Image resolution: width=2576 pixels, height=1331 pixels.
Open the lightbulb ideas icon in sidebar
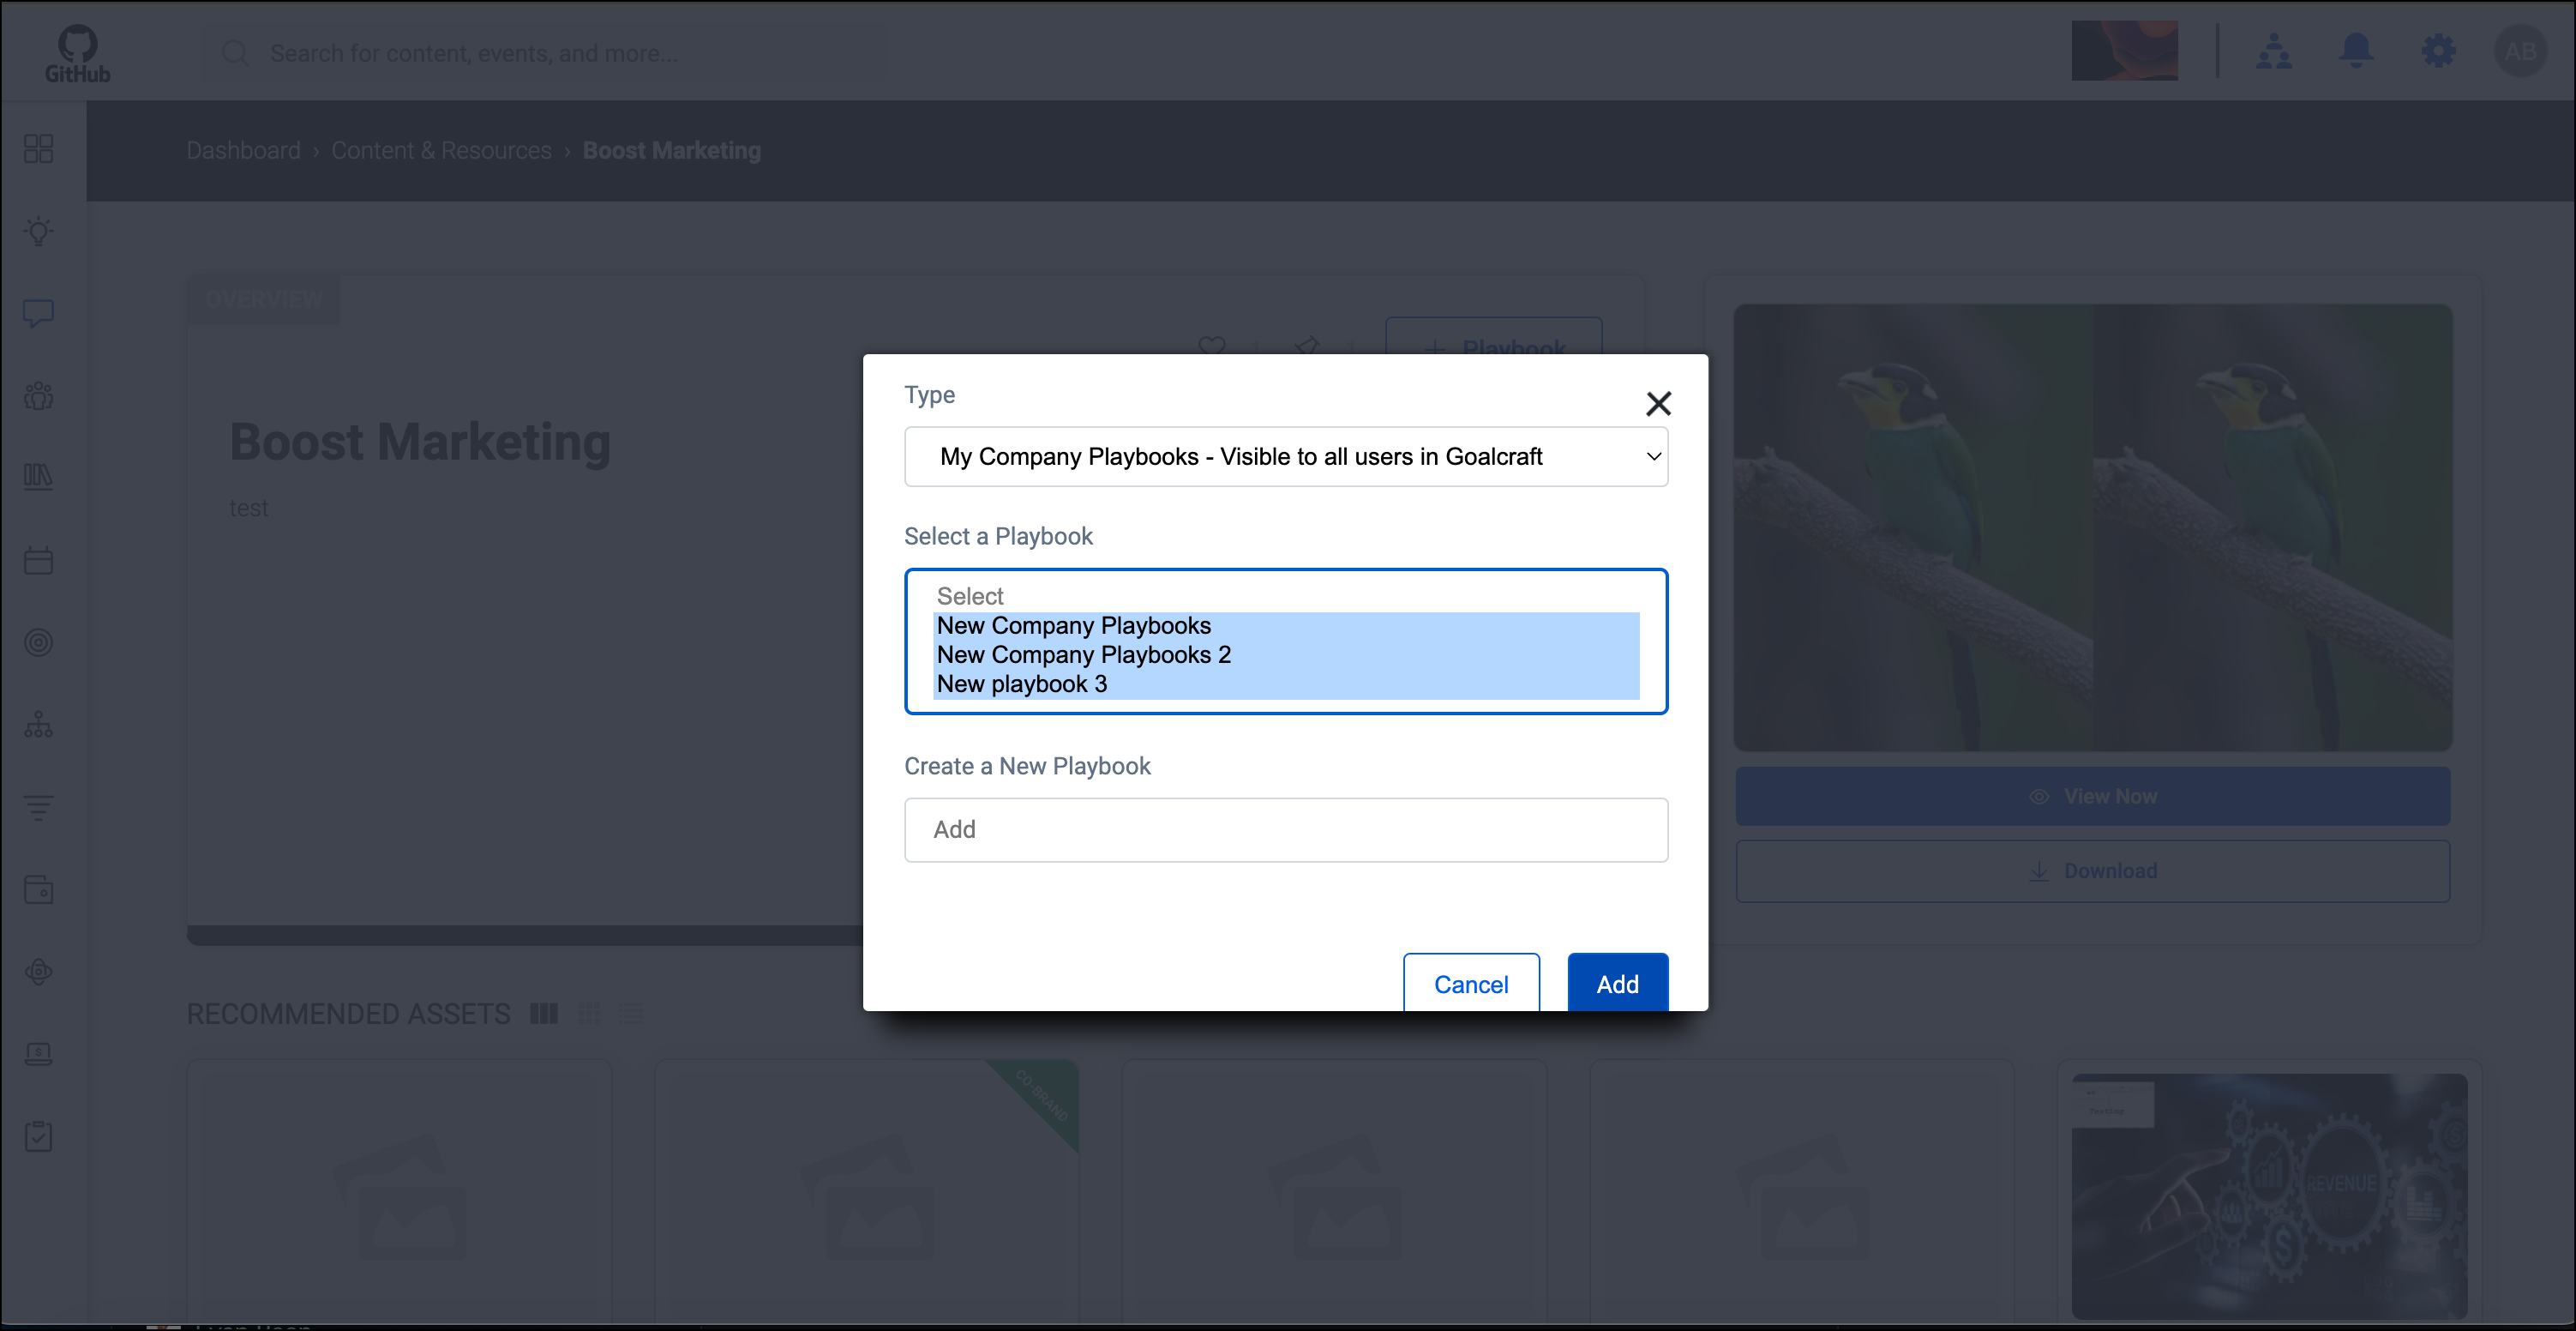[39, 232]
